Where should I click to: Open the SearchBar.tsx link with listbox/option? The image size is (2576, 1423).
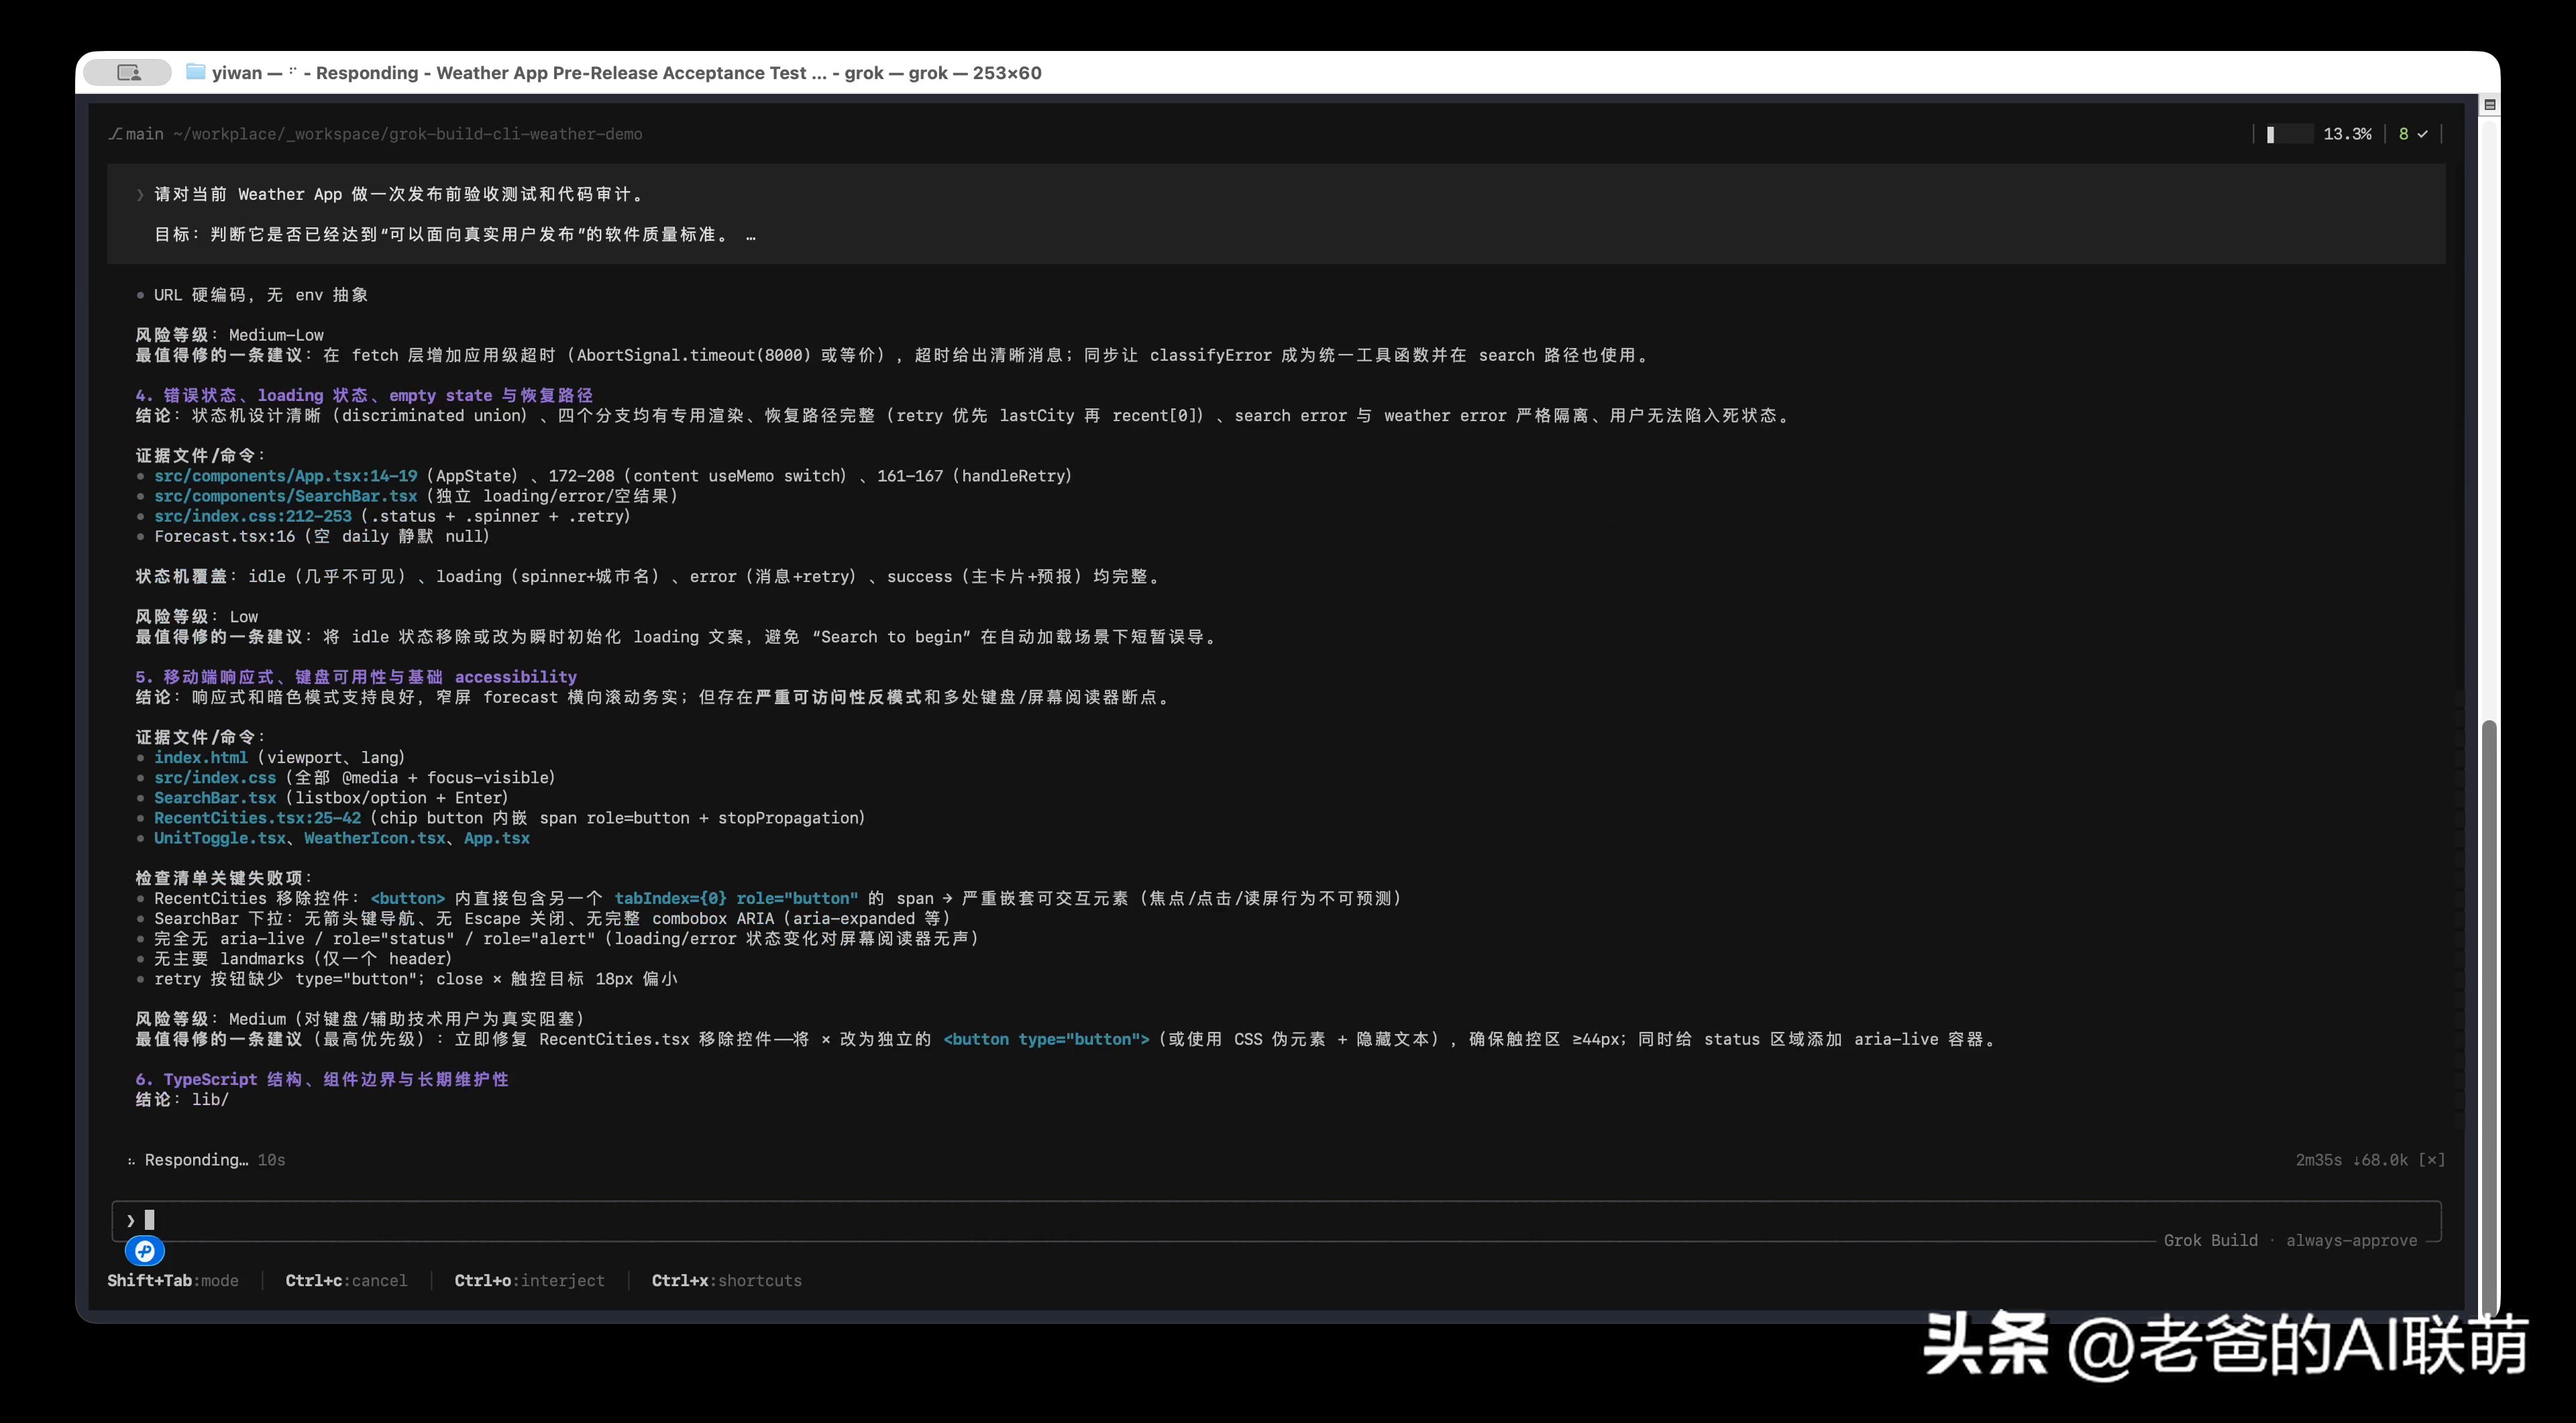[x=215, y=797]
